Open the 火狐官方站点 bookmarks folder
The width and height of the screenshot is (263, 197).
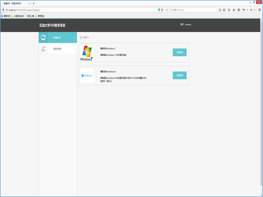tap(18, 16)
